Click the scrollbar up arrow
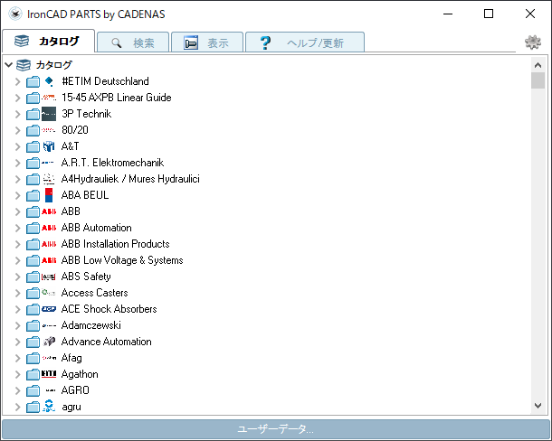The image size is (552, 441). pos(538,65)
